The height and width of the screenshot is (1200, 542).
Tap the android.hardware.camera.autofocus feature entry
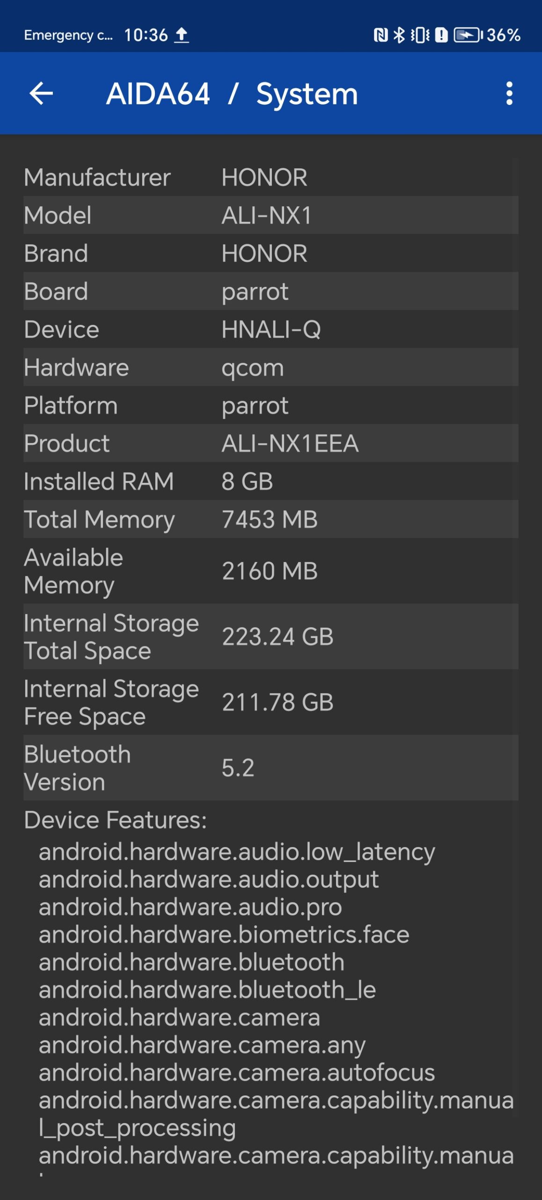tap(236, 1072)
